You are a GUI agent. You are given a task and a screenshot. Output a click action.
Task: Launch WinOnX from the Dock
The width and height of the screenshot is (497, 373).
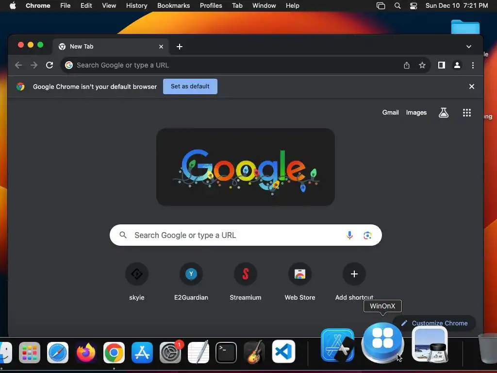pos(382,343)
